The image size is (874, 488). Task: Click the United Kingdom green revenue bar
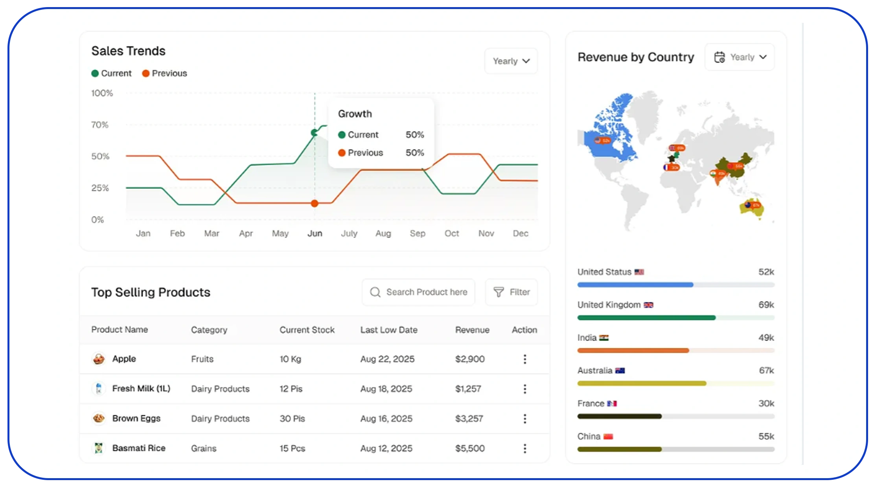646,318
